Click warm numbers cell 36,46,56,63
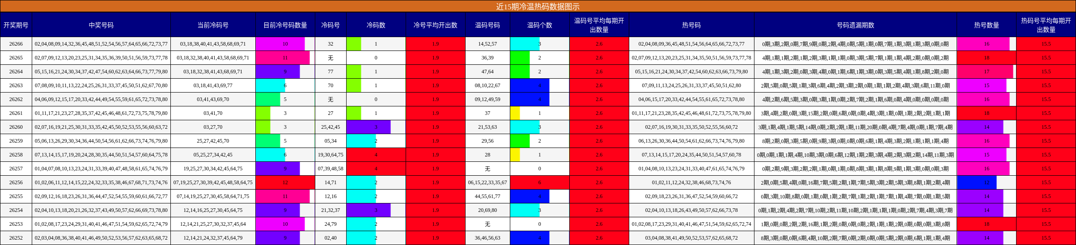The image size is (1076, 245). click(487, 238)
